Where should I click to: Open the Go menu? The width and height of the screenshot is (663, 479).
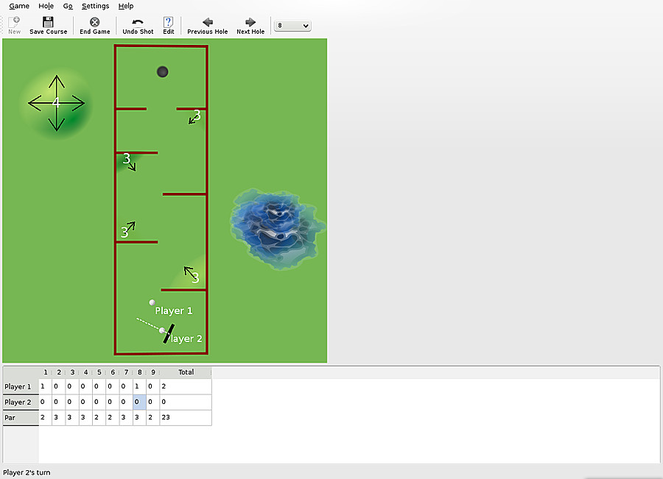pos(68,6)
